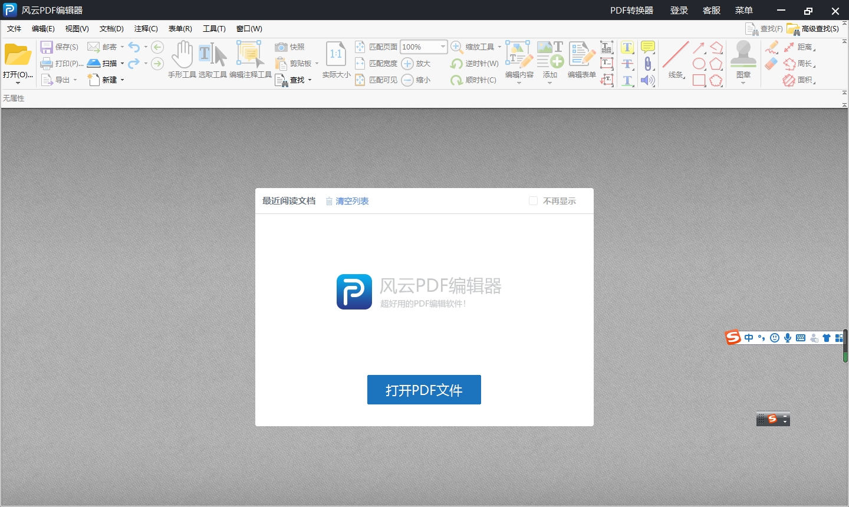849x507 pixels.
Task: Open the PDF转换器 link in title bar
Action: point(632,11)
